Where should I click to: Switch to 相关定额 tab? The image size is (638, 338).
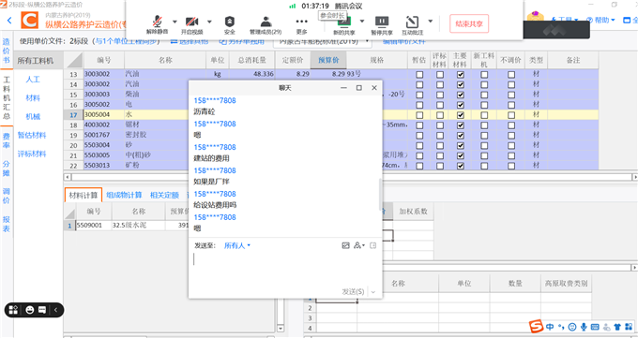[x=164, y=195]
